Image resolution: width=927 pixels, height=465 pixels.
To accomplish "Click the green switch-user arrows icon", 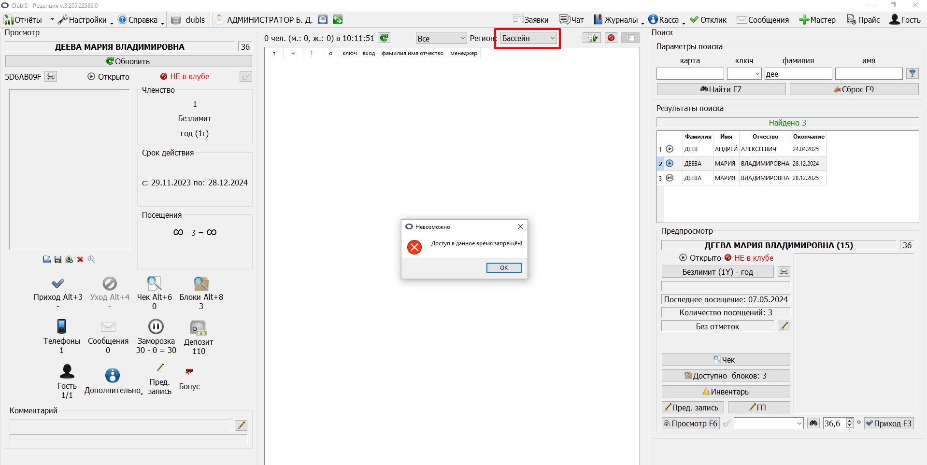I will [x=338, y=20].
